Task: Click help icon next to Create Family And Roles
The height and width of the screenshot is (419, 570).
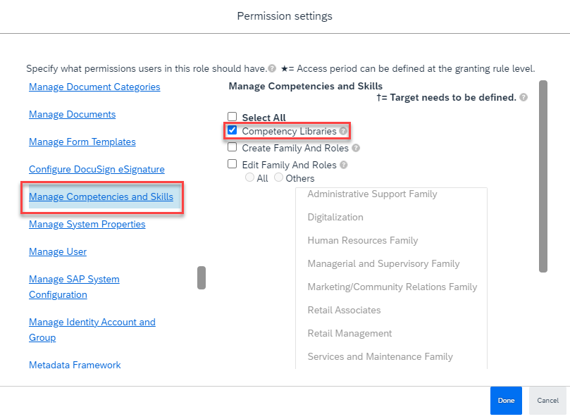Action: 356,148
